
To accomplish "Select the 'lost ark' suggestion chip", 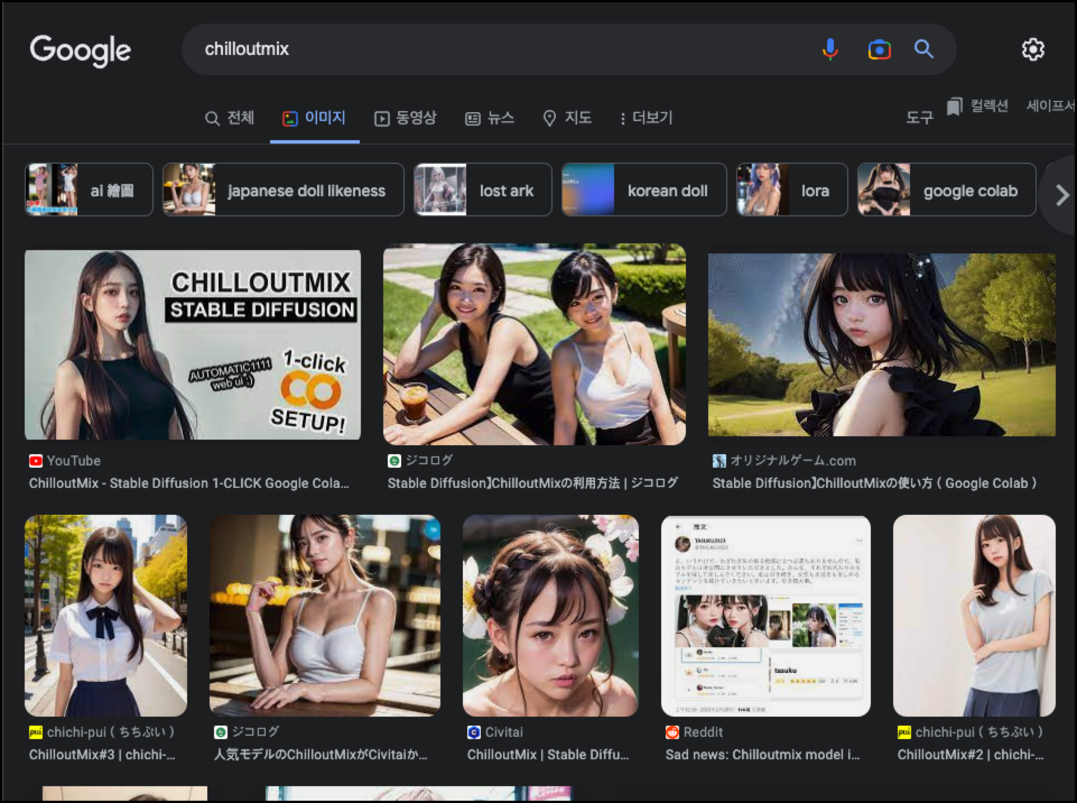I will coord(482,190).
